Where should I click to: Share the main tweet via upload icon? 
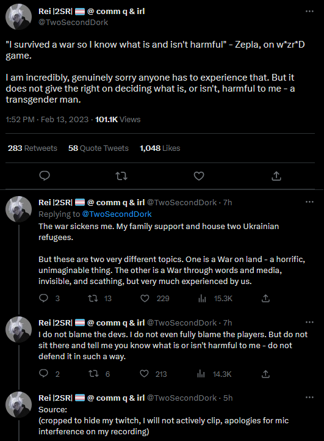click(x=276, y=176)
